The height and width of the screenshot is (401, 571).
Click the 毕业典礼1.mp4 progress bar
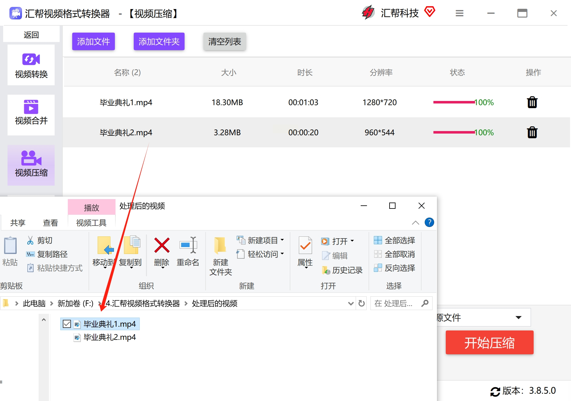pos(454,102)
